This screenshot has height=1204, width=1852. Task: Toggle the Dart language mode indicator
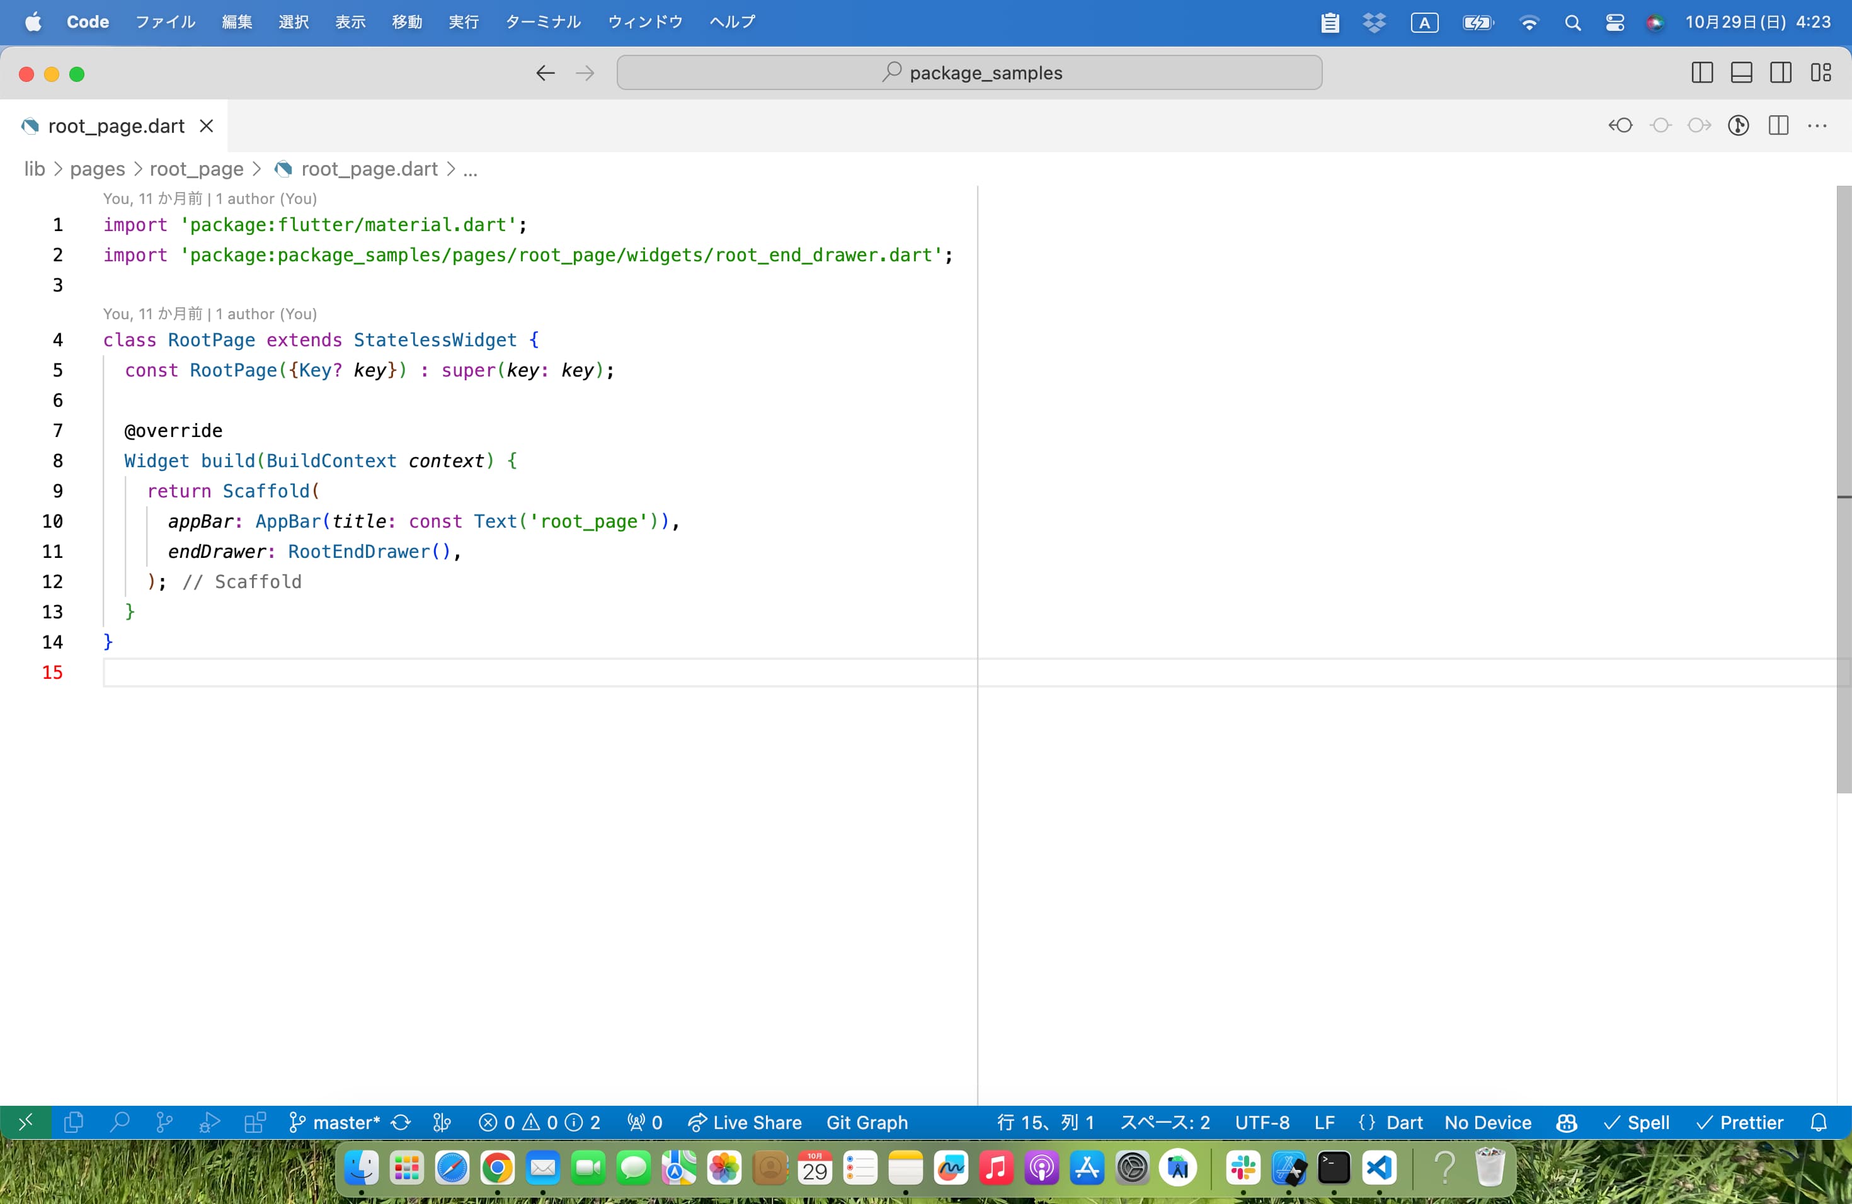[1404, 1122]
